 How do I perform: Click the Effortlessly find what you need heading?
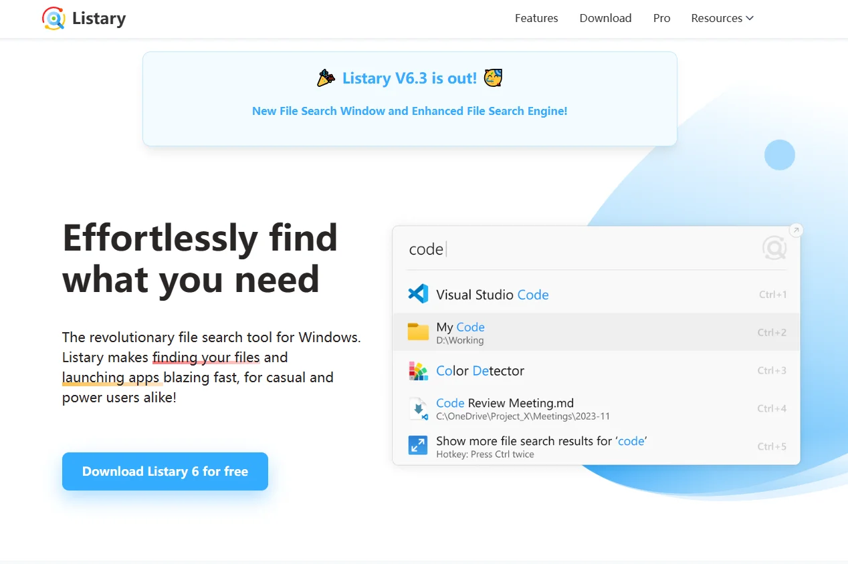pos(200,258)
